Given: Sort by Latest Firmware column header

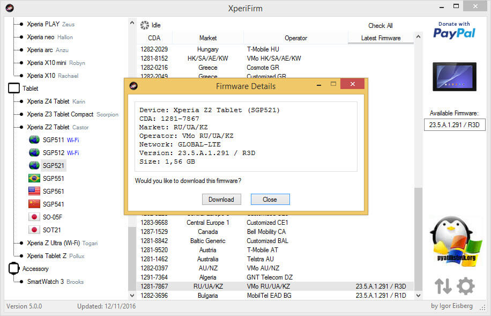Looking at the screenshot, I should pyautogui.click(x=381, y=38).
